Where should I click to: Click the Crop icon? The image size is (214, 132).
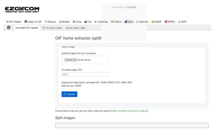tap(74, 21)
